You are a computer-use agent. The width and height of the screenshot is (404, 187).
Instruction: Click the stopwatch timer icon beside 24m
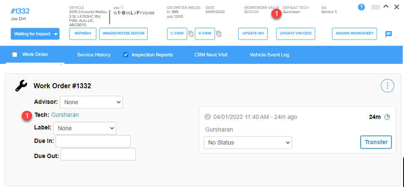tap(387, 117)
